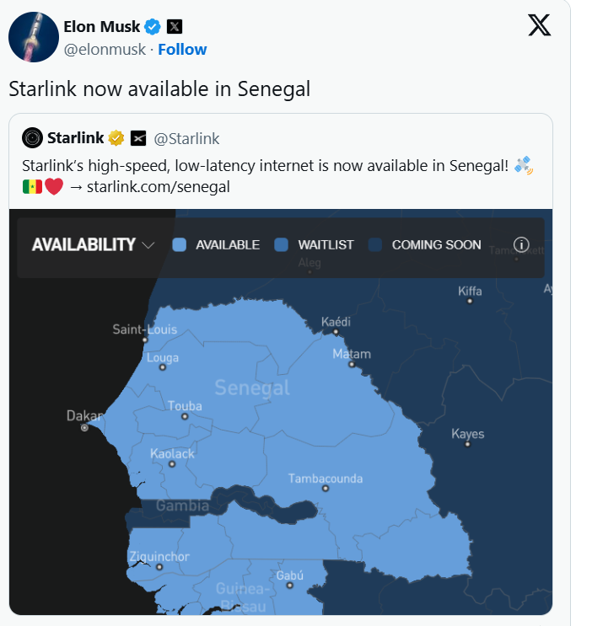Click the WAITLIST legend color swatch
Screen dimensions: 603x626
coord(282,245)
